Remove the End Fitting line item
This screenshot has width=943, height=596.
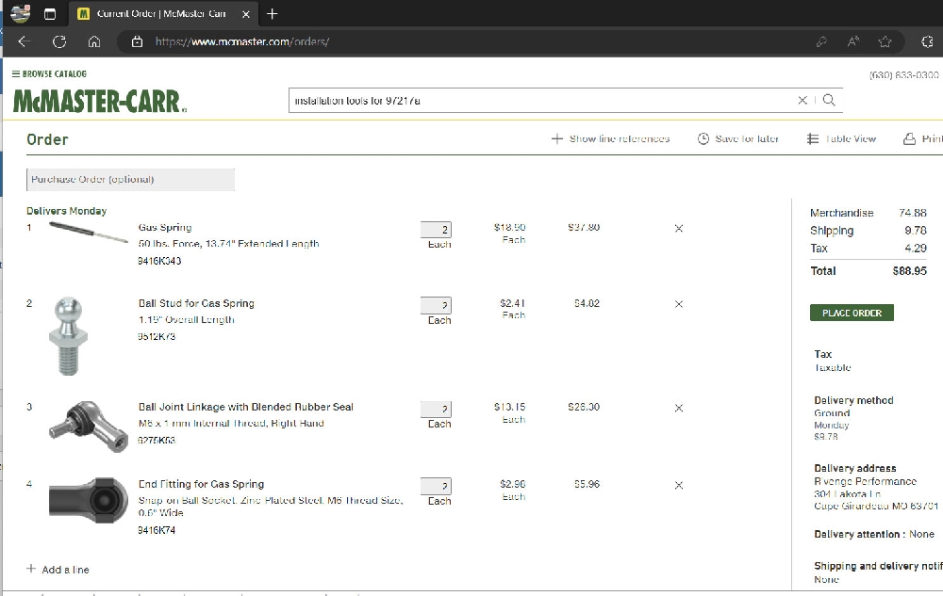point(678,485)
